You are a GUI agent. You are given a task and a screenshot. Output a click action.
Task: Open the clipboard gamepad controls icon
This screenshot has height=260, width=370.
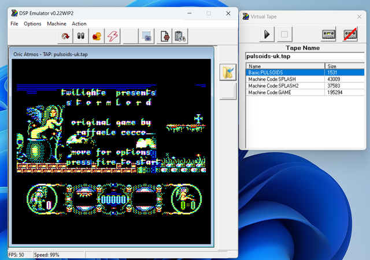tap(180, 36)
